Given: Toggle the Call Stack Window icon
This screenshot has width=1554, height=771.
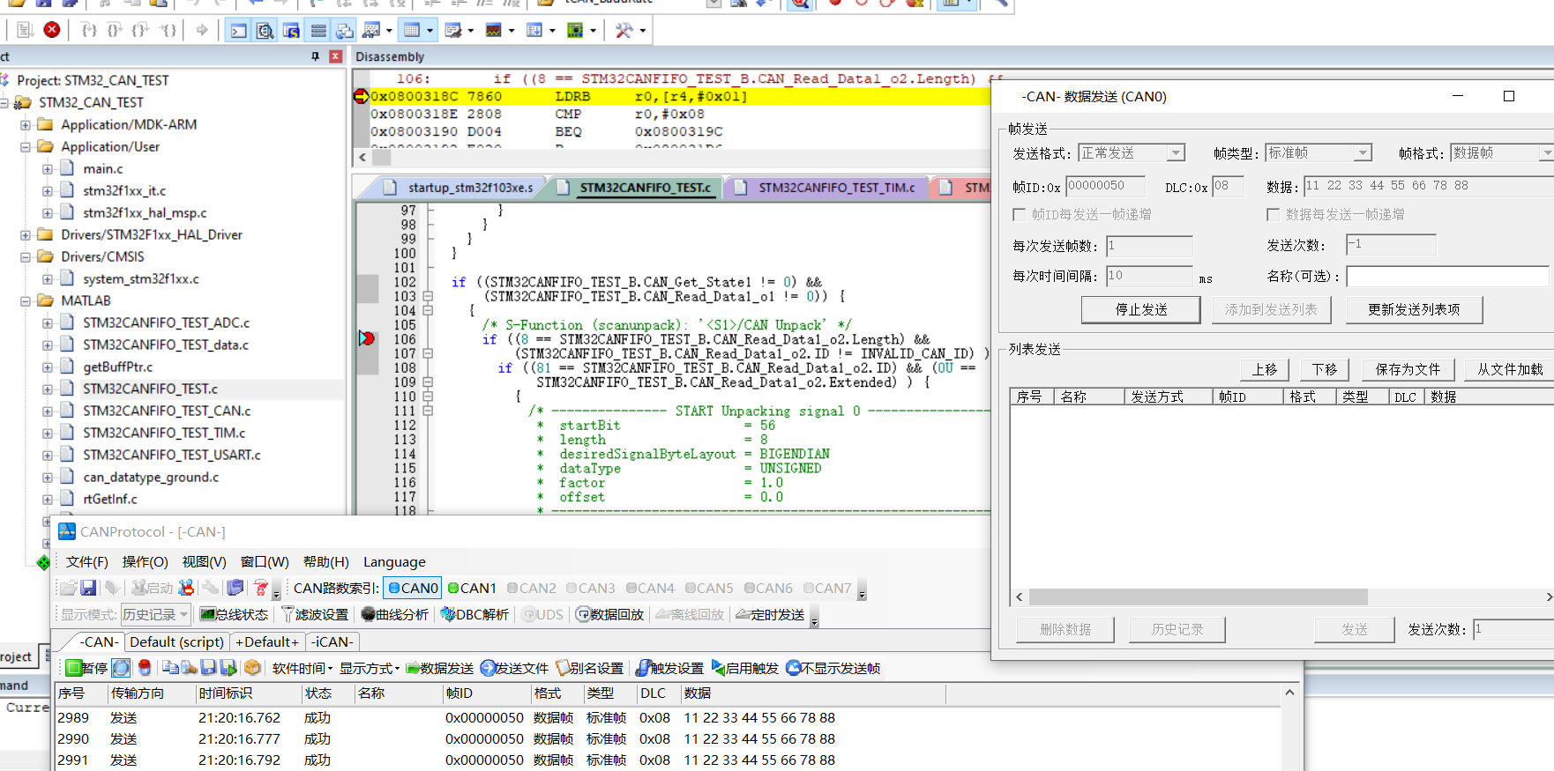Looking at the screenshot, I should tap(345, 31).
